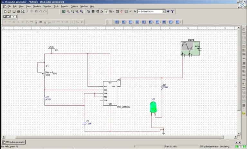Click the New file icon
This screenshot has width=247, height=149.
(5, 12)
